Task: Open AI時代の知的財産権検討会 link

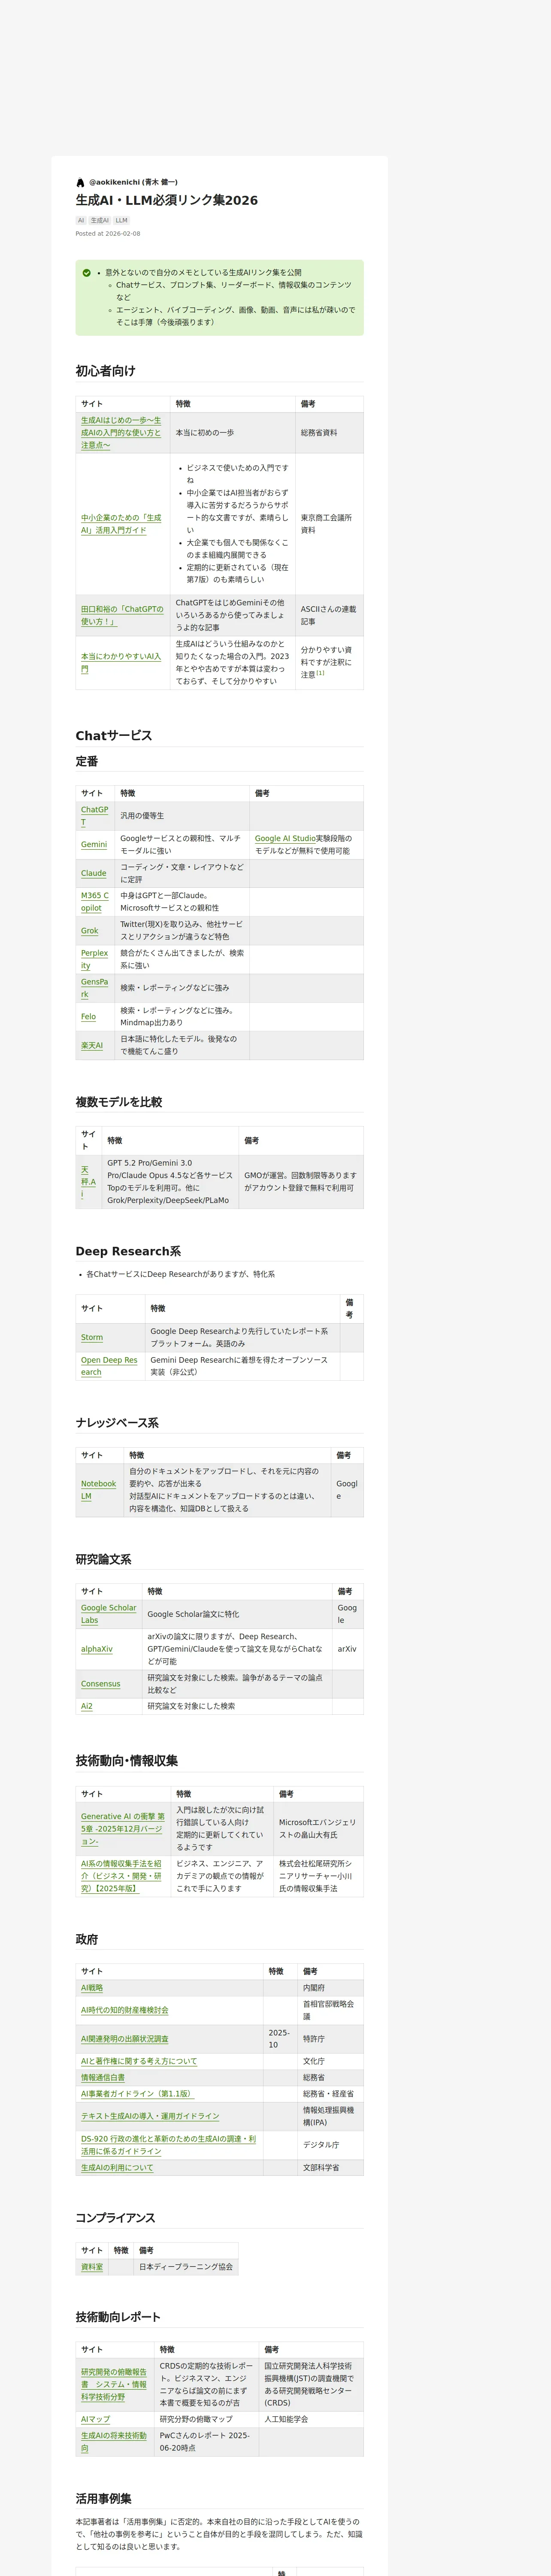Action: click(x=125, y=2010)
